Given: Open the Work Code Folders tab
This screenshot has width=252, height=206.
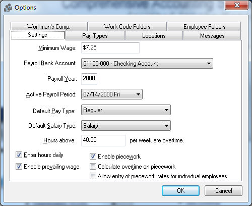Looking at the screenshot, I should click(x=127, y=27).
